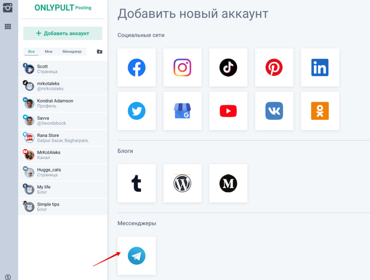Add a Tumblr blog
The width and height of the screenshot is (370, 280).
coord(136,184)
